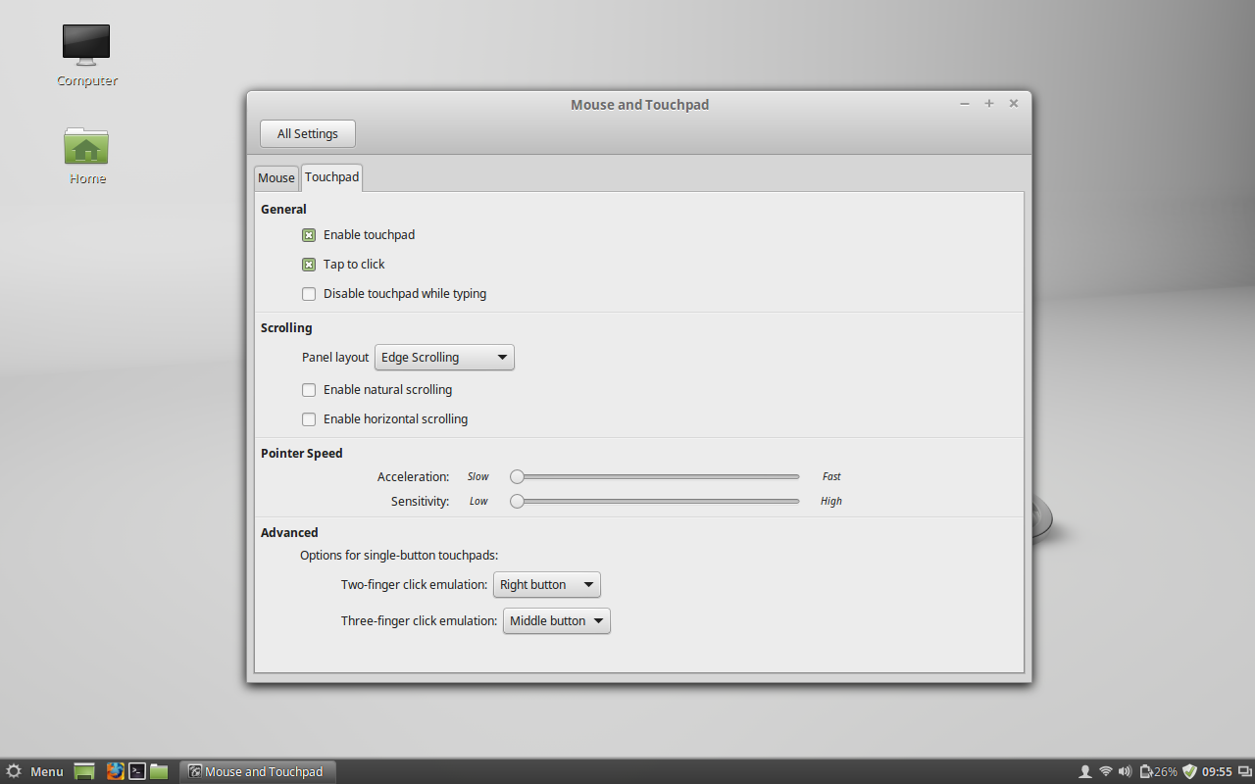The width and height of the screenshot is (1255, 784).
Task: Toggle the Tap to click checkbox
Action: tap(309, 265)
